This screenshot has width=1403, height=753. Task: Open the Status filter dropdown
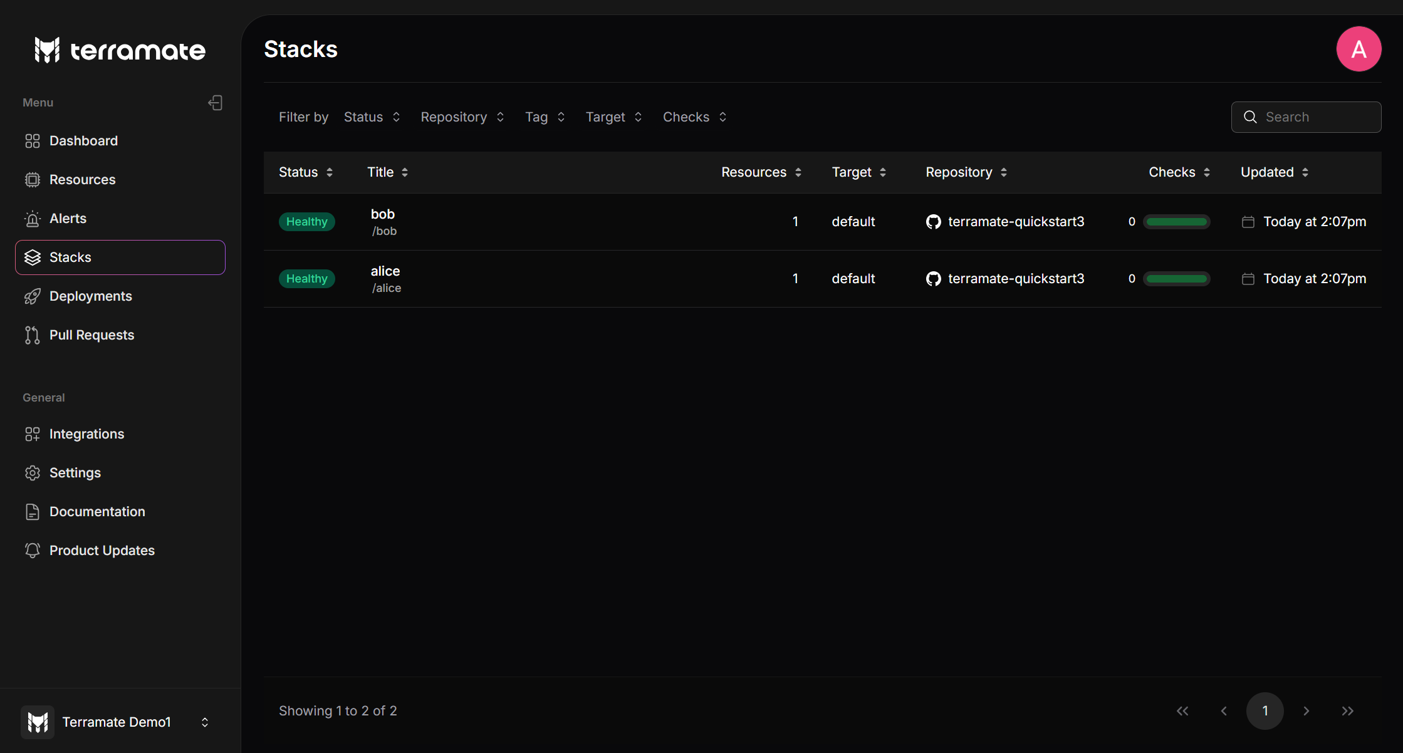(x=372, y=117)
